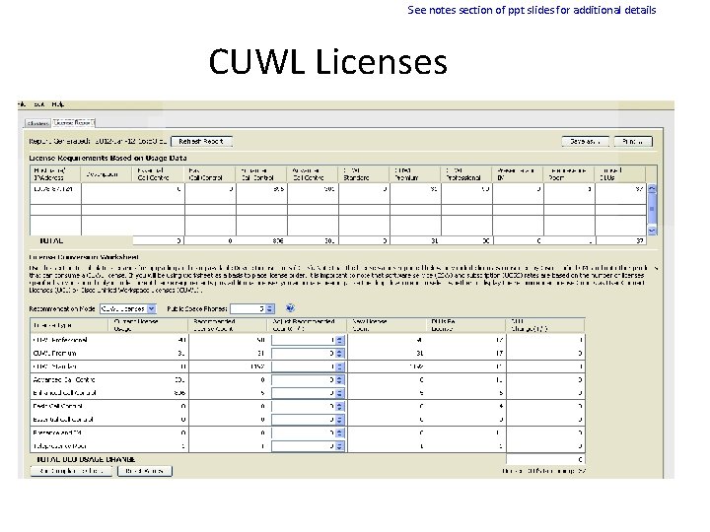Screen dimensions: 710x532
Task: Click the License Type column header
Action: point(69,325)
